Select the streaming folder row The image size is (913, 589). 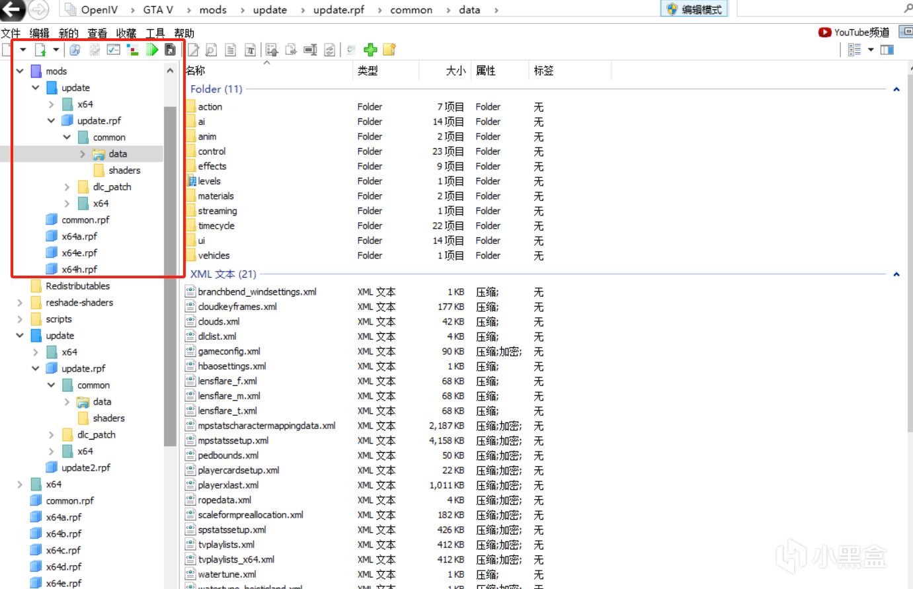[218, 211]
